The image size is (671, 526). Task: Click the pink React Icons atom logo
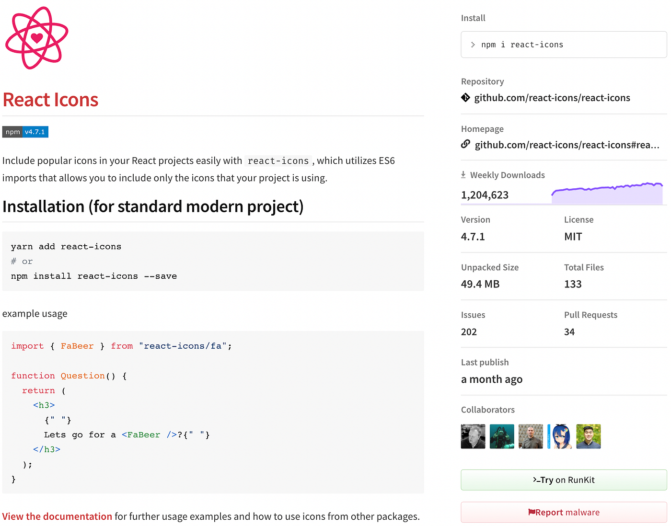[36, 38]
